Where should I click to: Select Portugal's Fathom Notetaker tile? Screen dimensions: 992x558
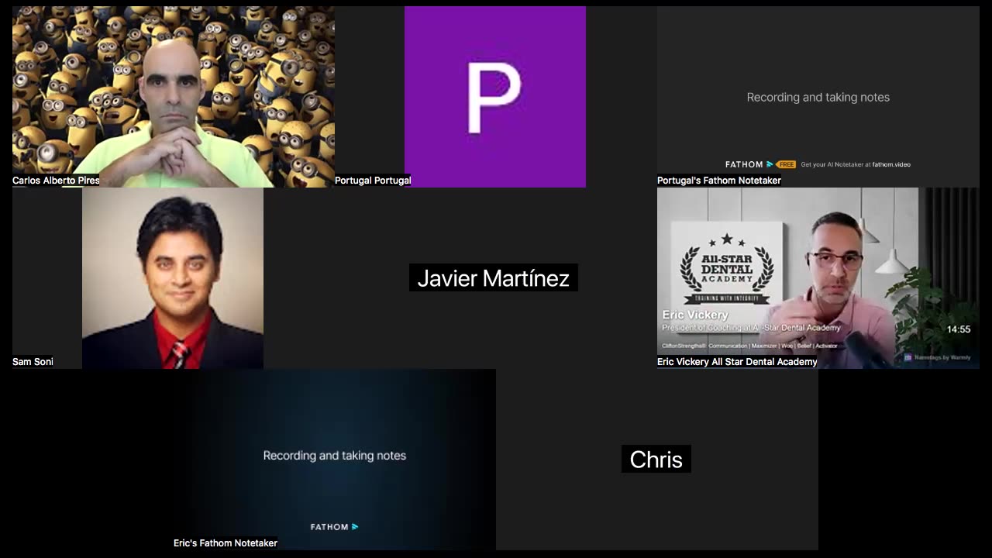click(818, 97)
